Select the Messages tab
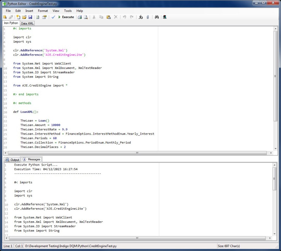This screenshot has width=281, height=251. click(32, 160)
